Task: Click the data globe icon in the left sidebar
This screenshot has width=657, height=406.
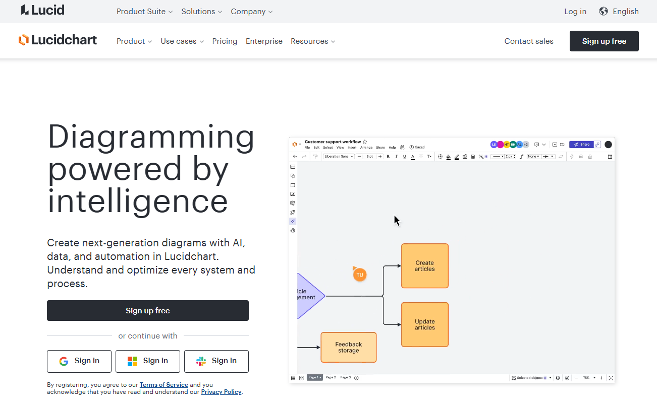Action: [293, 203]
